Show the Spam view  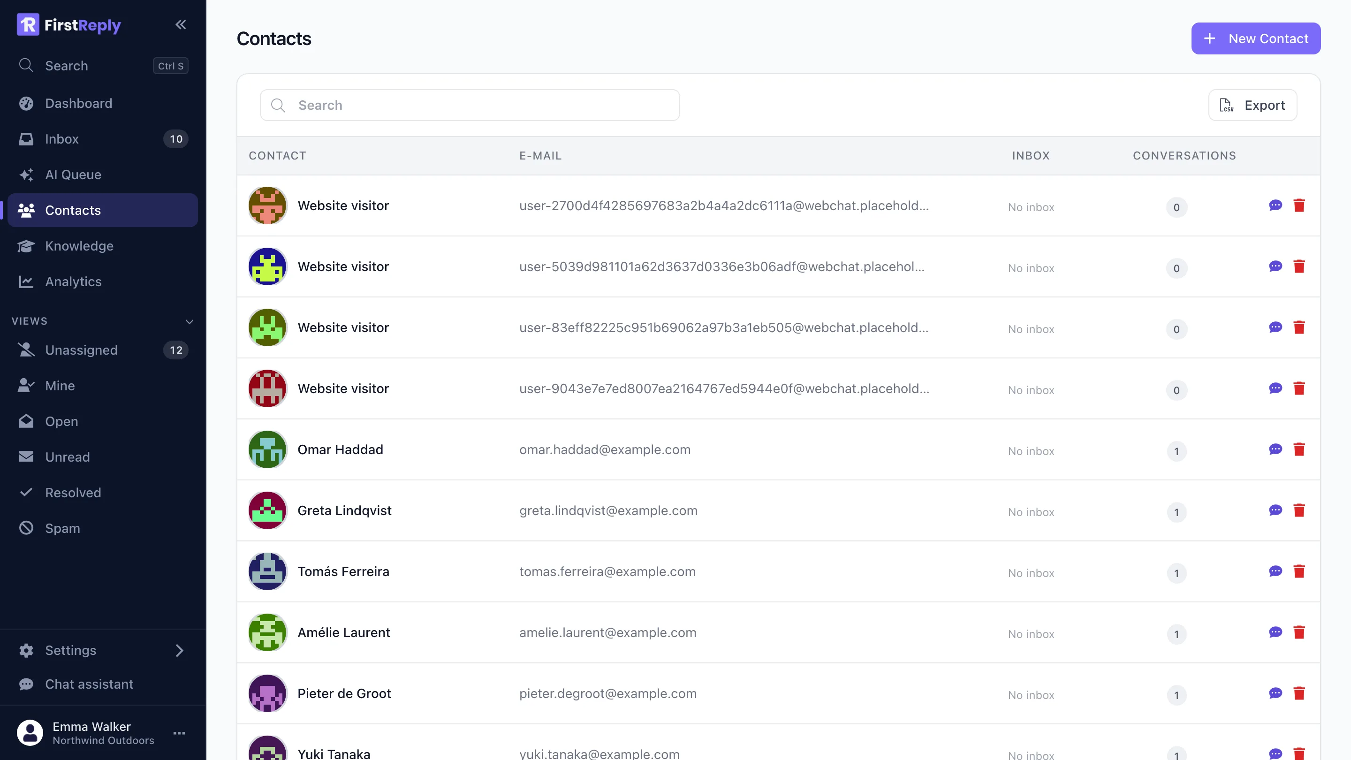pos(103,528)
